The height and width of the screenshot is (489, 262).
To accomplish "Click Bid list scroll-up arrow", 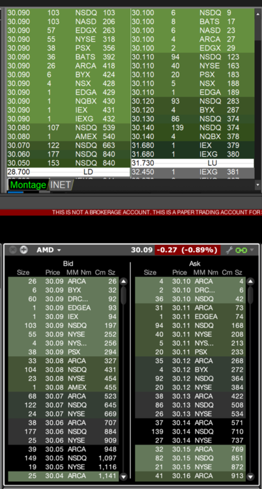I will click(x=124, y=282).
